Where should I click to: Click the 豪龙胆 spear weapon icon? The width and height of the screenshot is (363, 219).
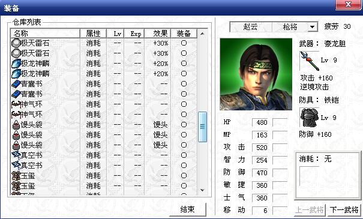pos(310,61)
